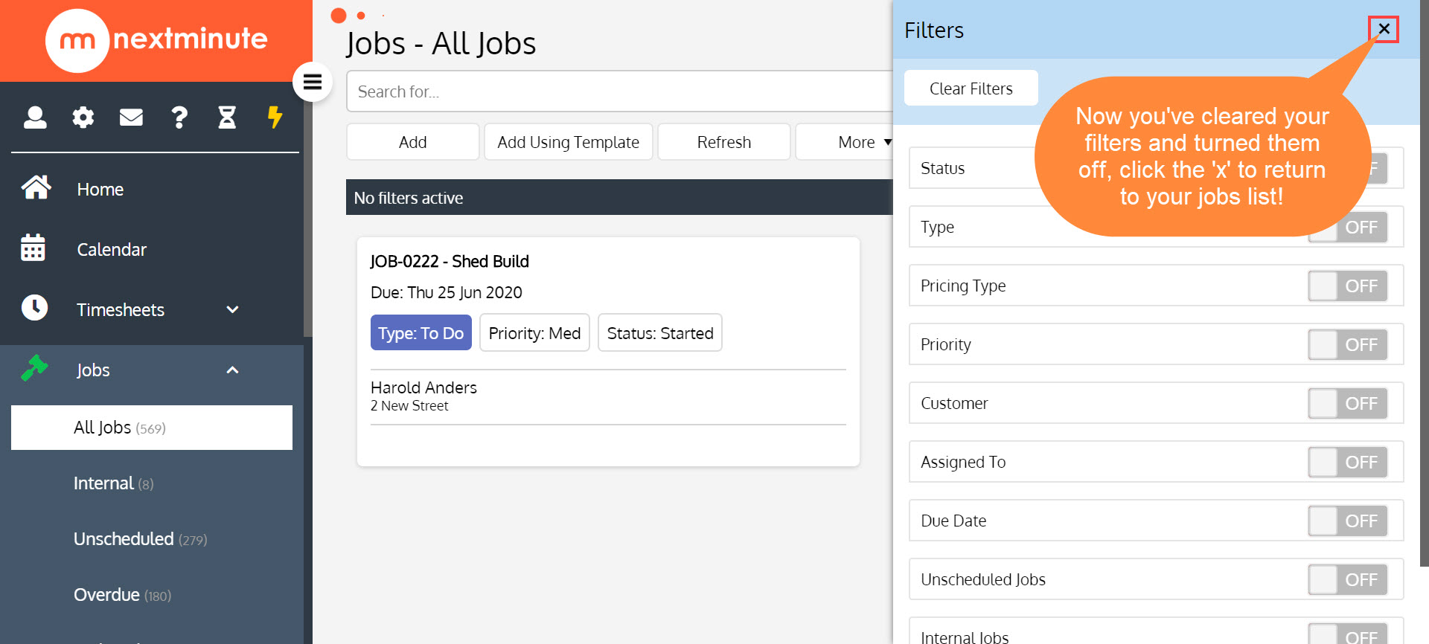Click the address 2 New Street
This screenshot has width=1429, height=644.
[409, 406]
